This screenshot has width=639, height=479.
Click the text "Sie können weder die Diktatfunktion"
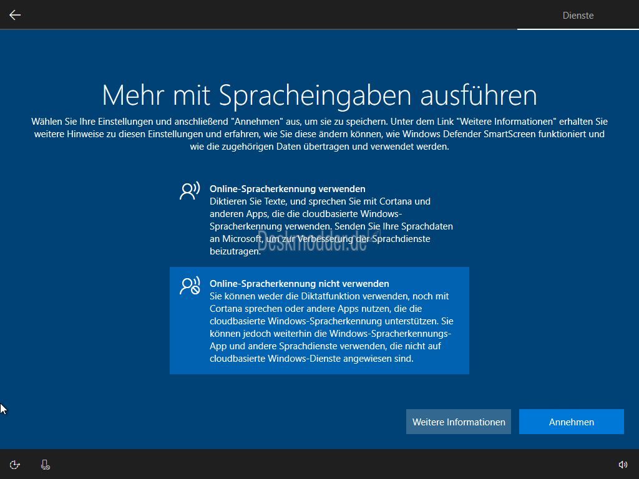click(x=331, y=327)
